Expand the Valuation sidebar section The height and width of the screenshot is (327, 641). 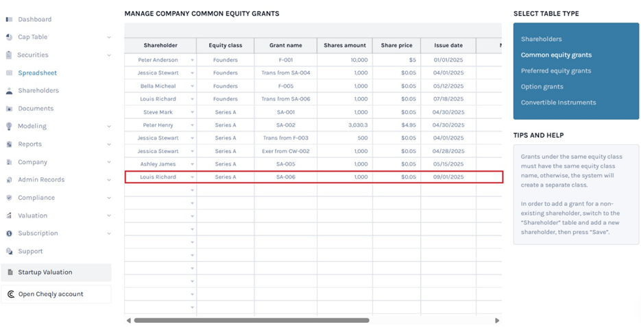point(109,216)
